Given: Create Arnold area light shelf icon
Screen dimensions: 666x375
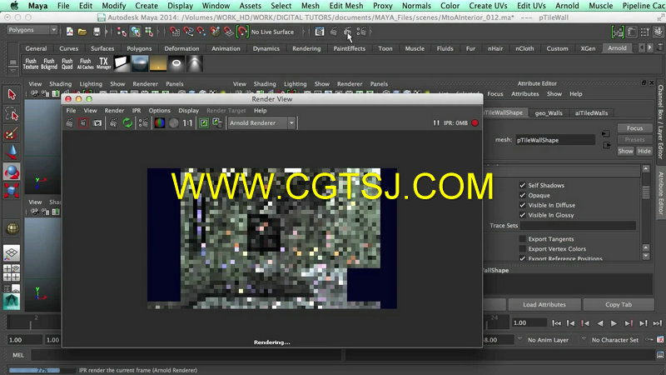Looking at the screenshot, I should coord(121,64).
